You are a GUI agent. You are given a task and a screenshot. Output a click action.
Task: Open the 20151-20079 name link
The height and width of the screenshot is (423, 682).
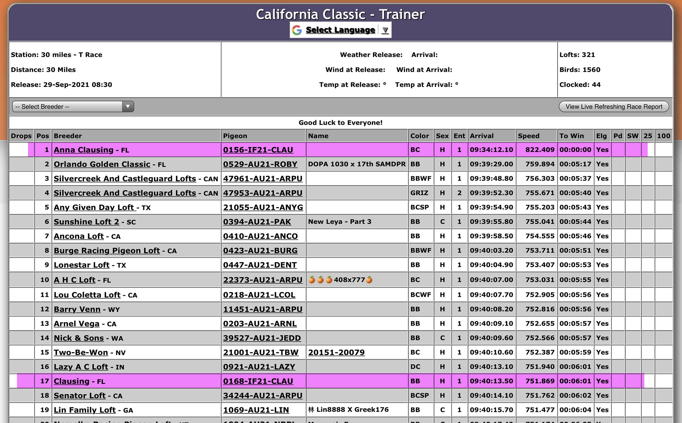[336, 352]
